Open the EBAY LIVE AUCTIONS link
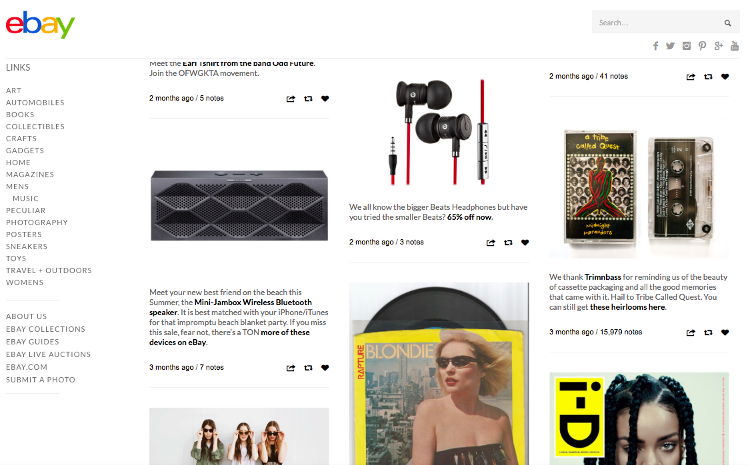This screenshot has height=465, width=748. pos(48,354)
